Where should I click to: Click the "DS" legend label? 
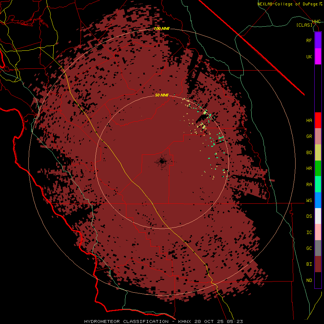(x=309, y=216)
